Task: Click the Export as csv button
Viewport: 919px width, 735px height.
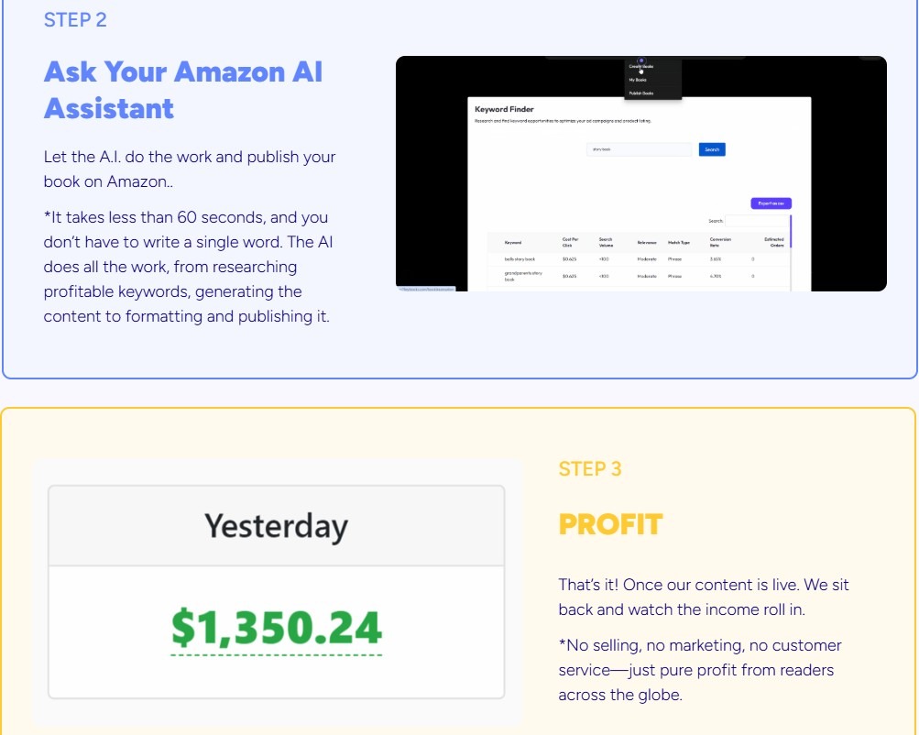Action: pos(771,203)
